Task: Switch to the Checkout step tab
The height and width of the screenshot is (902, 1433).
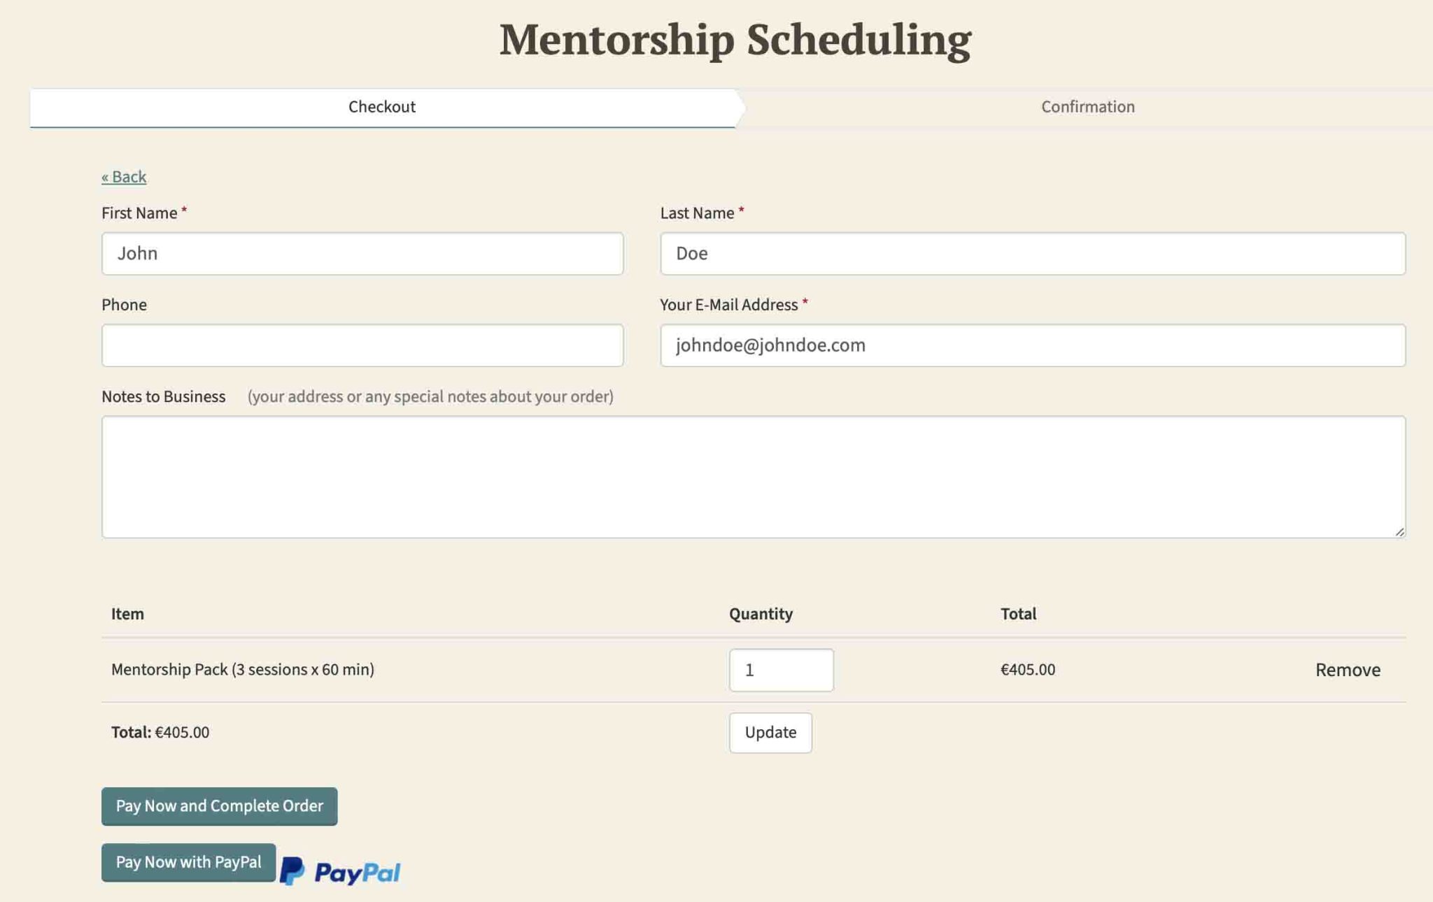Action: pos(382,107)
